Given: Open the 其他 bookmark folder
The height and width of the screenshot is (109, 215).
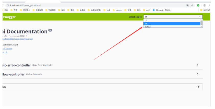Looking at the screenshot, I should (137, 10).
